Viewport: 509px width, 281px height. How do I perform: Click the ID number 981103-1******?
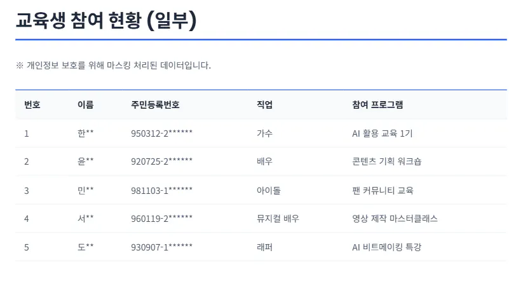[x=161, y=190]
